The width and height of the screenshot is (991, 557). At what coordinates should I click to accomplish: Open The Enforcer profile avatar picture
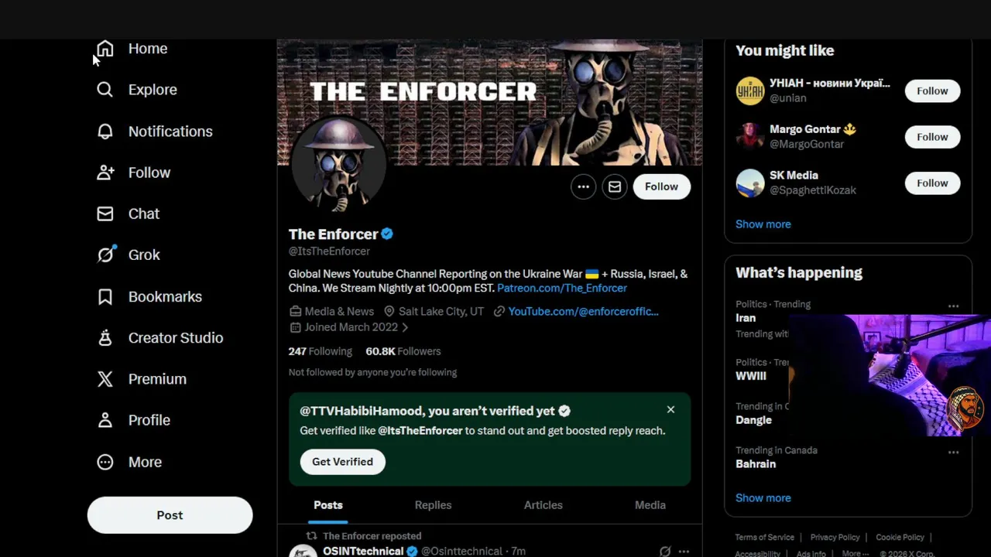click(x=338, y=165)
